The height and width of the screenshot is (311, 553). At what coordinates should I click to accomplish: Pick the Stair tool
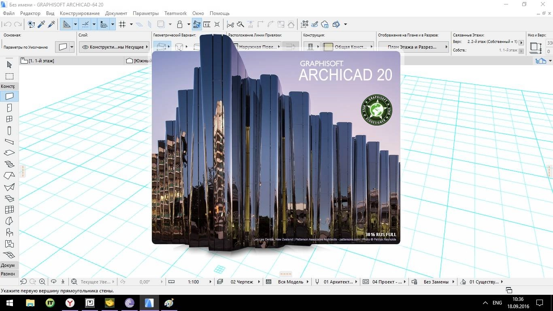9,164
